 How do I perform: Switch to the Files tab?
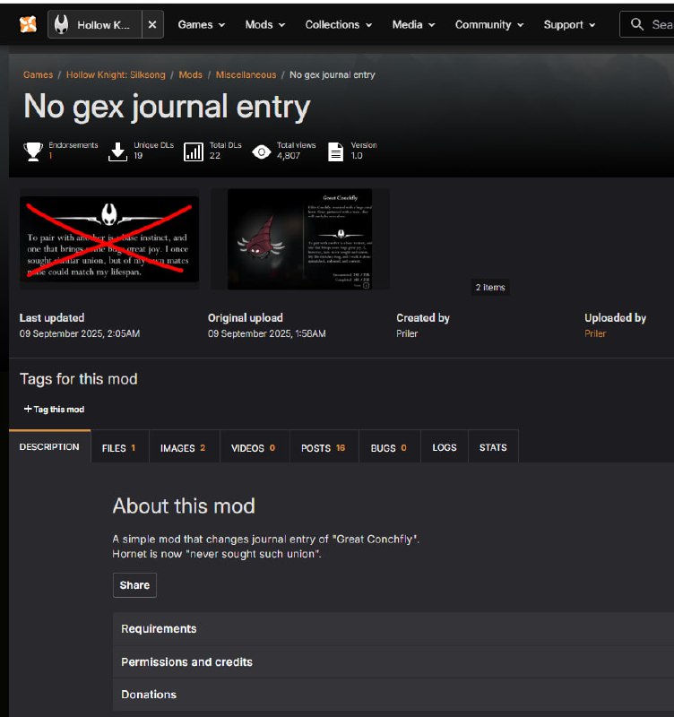119,448
